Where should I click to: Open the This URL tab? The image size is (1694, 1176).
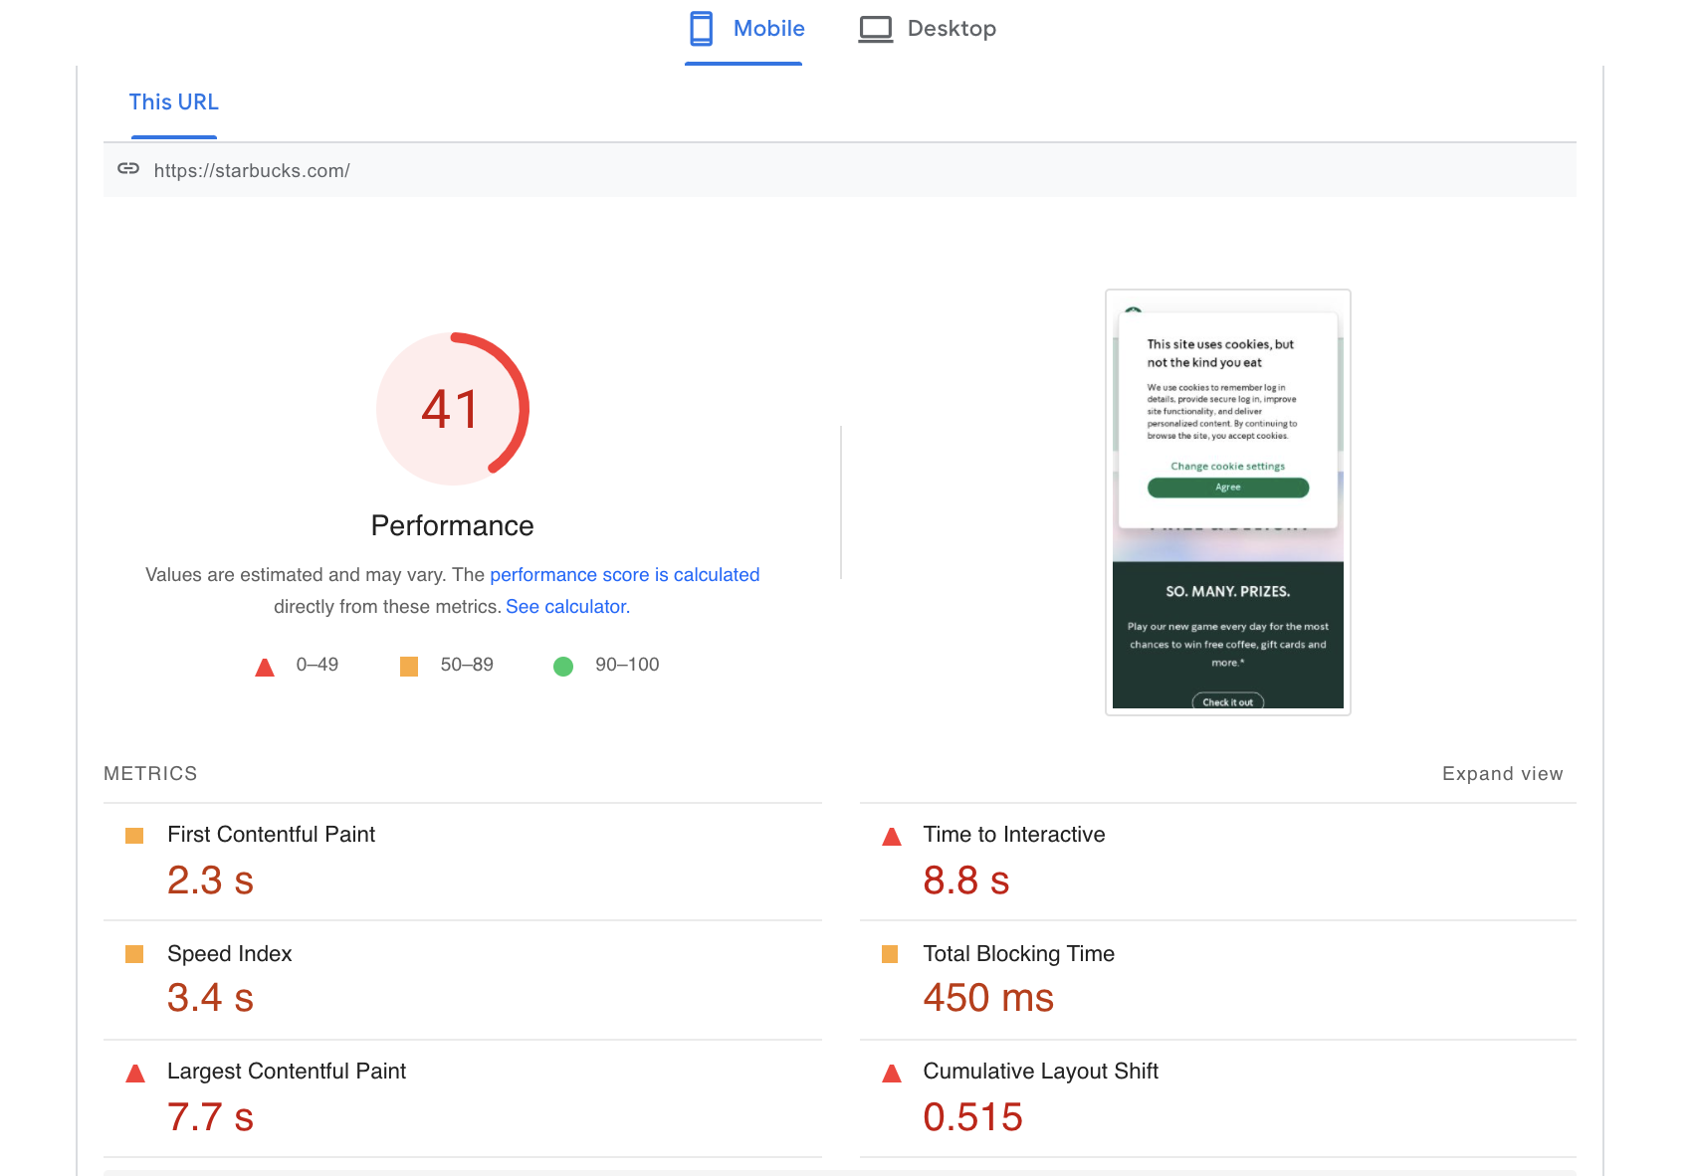click(173, 101)
